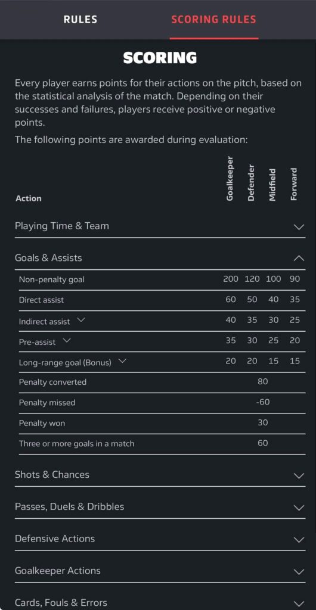Click the Forward column header
This screenshot has height=610, width=316.
click(294, 184)
